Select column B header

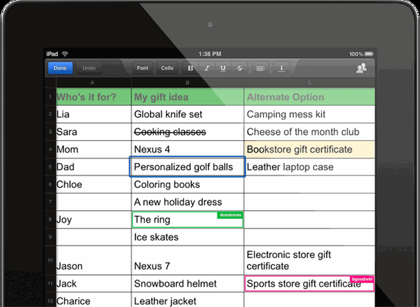tap(188, 83)
